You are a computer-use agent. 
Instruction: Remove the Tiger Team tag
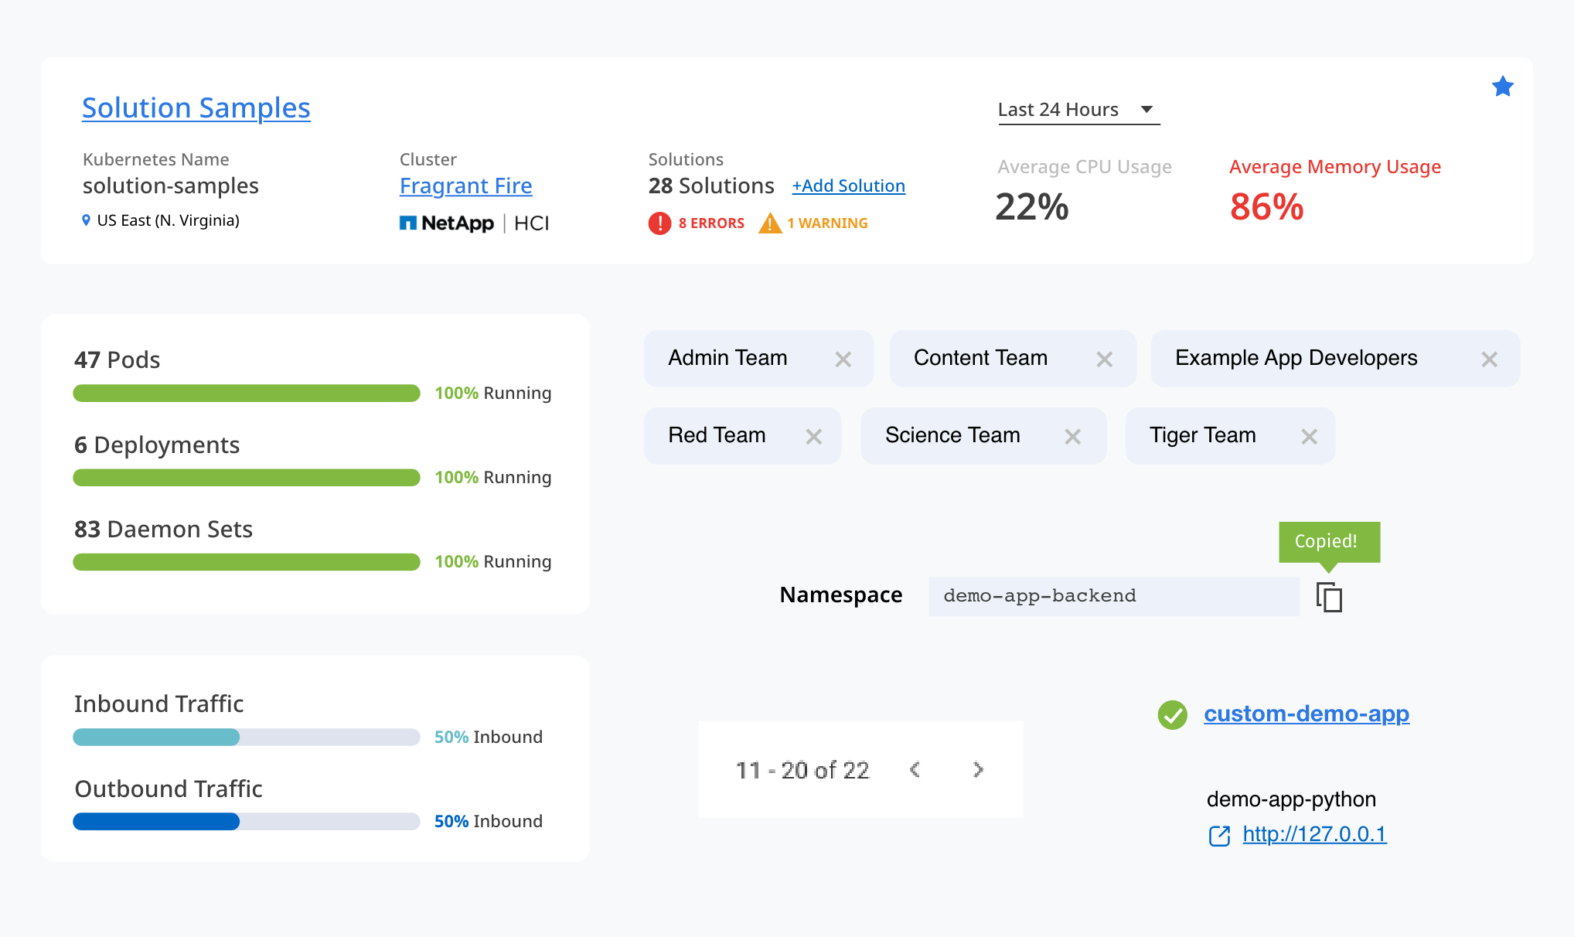pyautogui.click(x=1308, y=437)
